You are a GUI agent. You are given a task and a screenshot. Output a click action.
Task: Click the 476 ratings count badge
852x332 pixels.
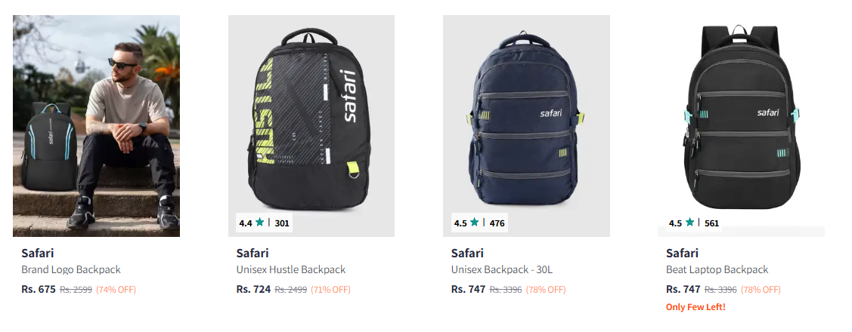497,223
